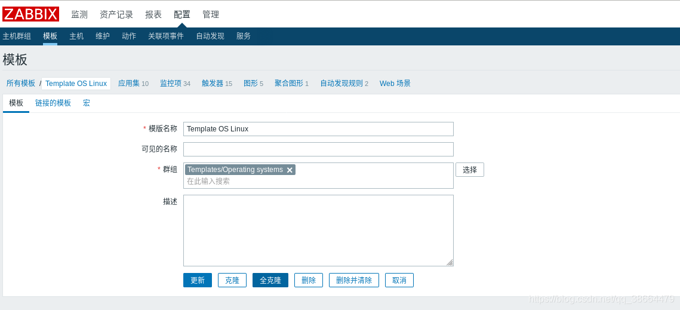Click the 全克隆 button

(x=270, y=280)
